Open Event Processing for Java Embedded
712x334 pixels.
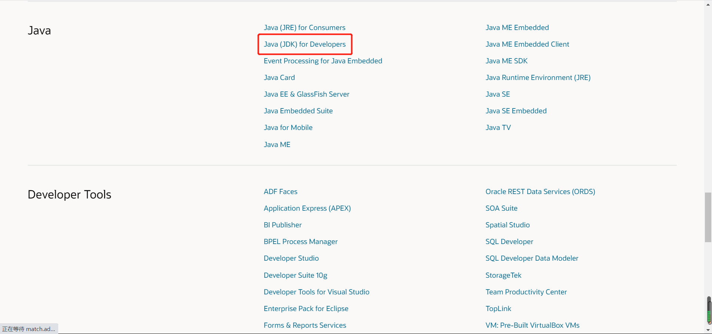tap(323, 61)
